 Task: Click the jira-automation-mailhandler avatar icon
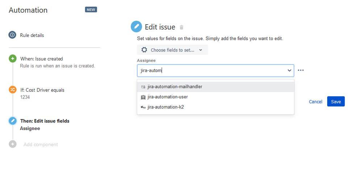[x=143, y=87]
